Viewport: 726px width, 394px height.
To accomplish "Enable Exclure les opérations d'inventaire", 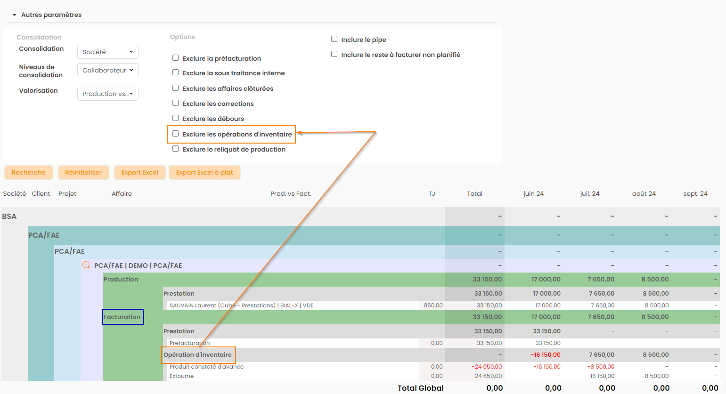I will [176, 134].
